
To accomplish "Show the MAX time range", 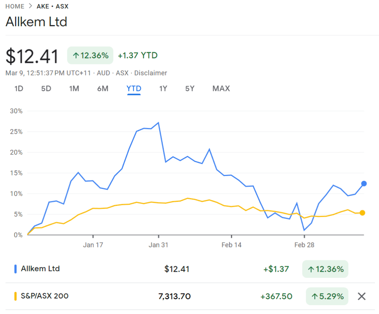I will (221, 89).
